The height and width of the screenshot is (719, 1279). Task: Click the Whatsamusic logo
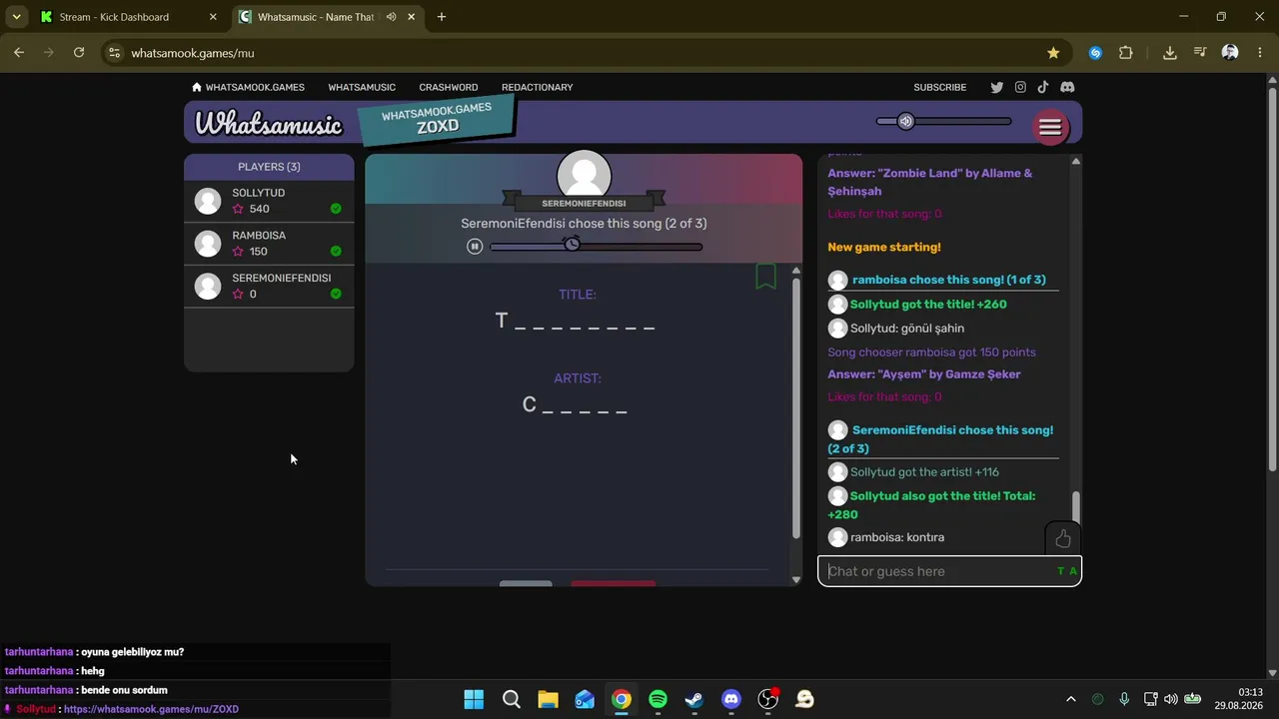tap(268, 124)
